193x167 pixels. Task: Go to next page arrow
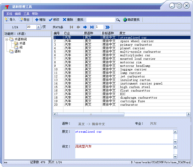click(x=85, y=27)
